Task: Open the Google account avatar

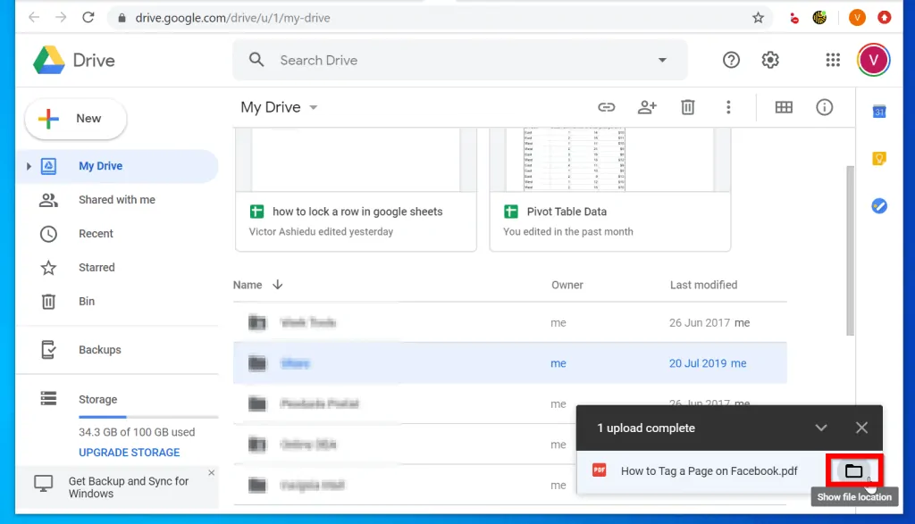Action: (x=873, y=60)
